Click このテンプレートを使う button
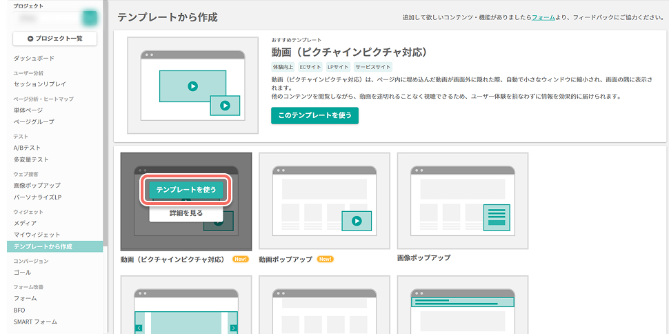669x334 pixels. pyautogui.click(x=314, y=116)
